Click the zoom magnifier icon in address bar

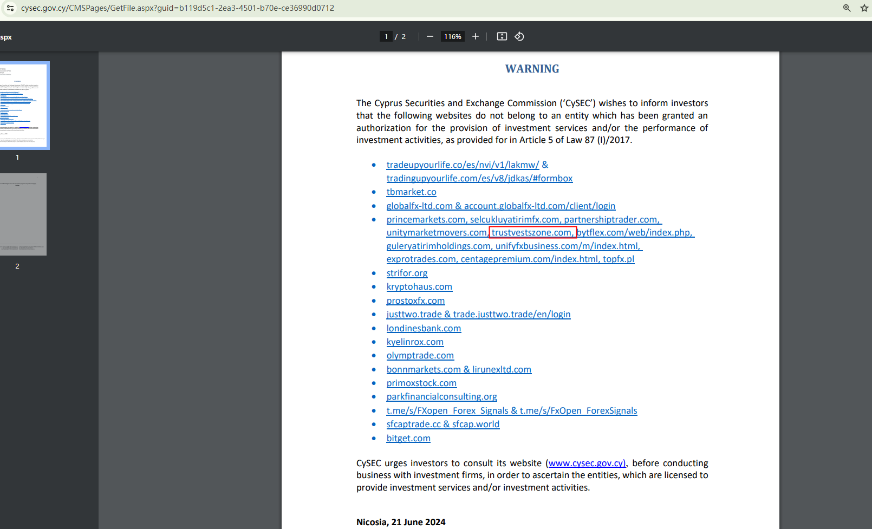pos(847,8)
